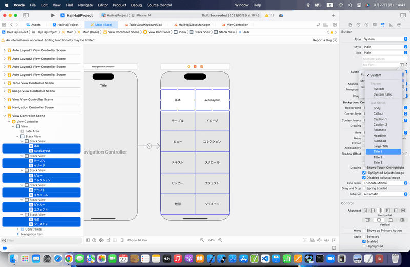
Task: Toggle the navigator sidebar button in toolbar
Action: 26,15
